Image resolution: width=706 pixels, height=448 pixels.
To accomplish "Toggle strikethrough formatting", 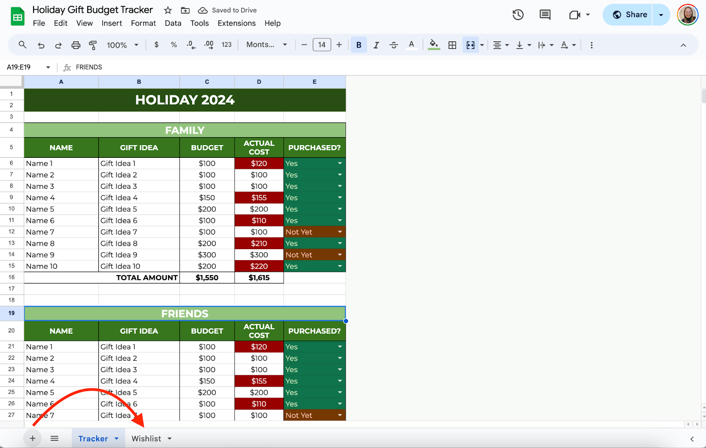I will tap(394, 45).
